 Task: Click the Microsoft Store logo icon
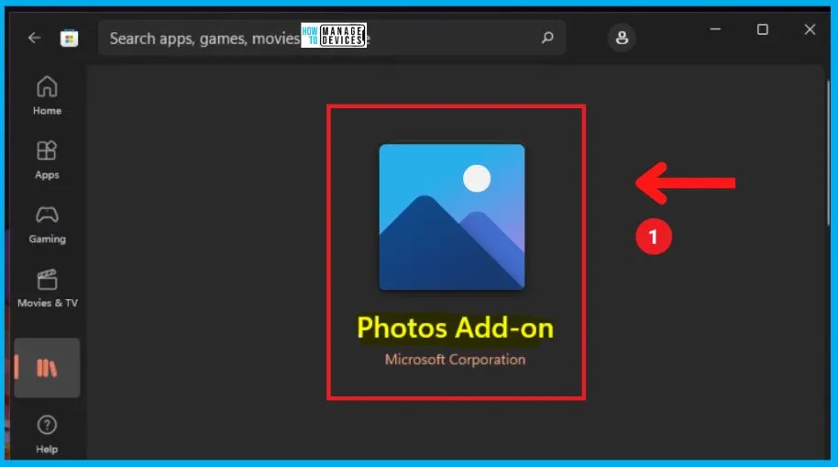(69, 39)
